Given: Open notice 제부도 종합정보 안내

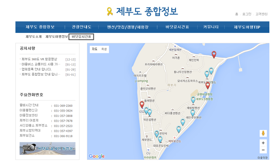Looking at the screenshot, I should [41, 74].
